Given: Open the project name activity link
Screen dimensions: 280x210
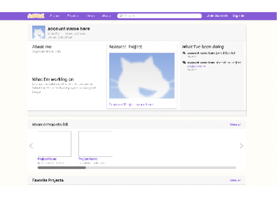Looking at the screenshot, I should [x=196, y=66].
